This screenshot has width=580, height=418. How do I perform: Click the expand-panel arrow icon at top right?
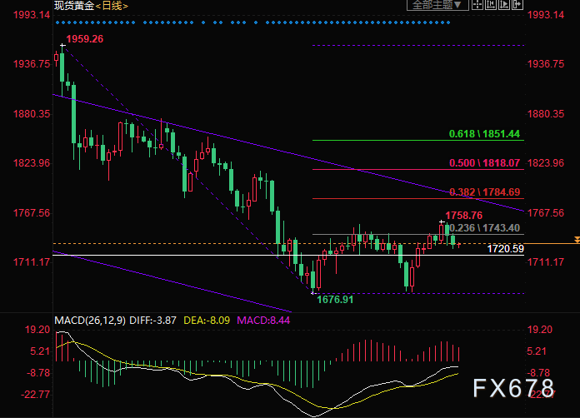pos(517,5)
